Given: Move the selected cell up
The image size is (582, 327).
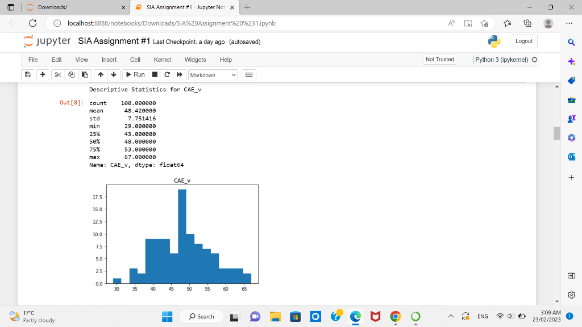Looking at the screenshot, I should (x=101, y=74).
